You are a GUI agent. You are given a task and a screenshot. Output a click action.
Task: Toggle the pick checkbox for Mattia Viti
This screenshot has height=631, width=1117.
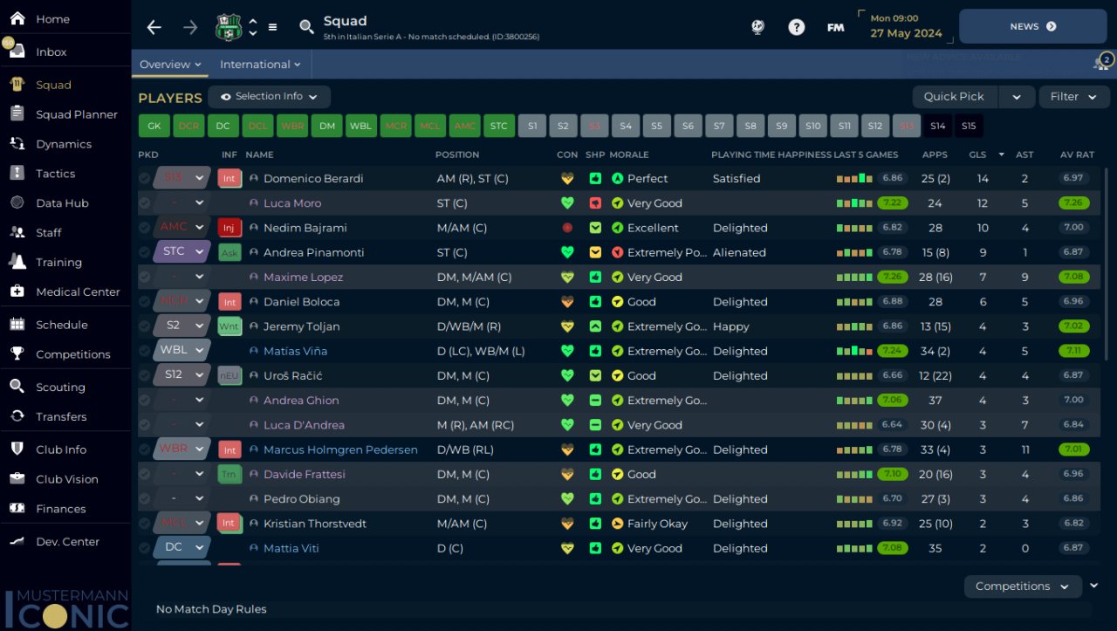[144, 548]
